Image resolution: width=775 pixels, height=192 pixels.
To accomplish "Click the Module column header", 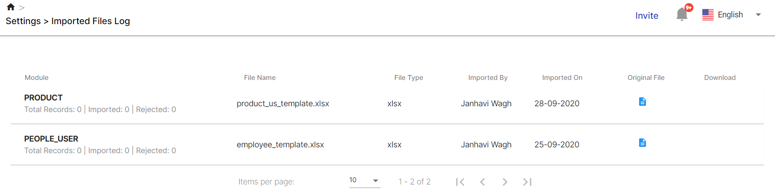I will (x=36, y=78).
